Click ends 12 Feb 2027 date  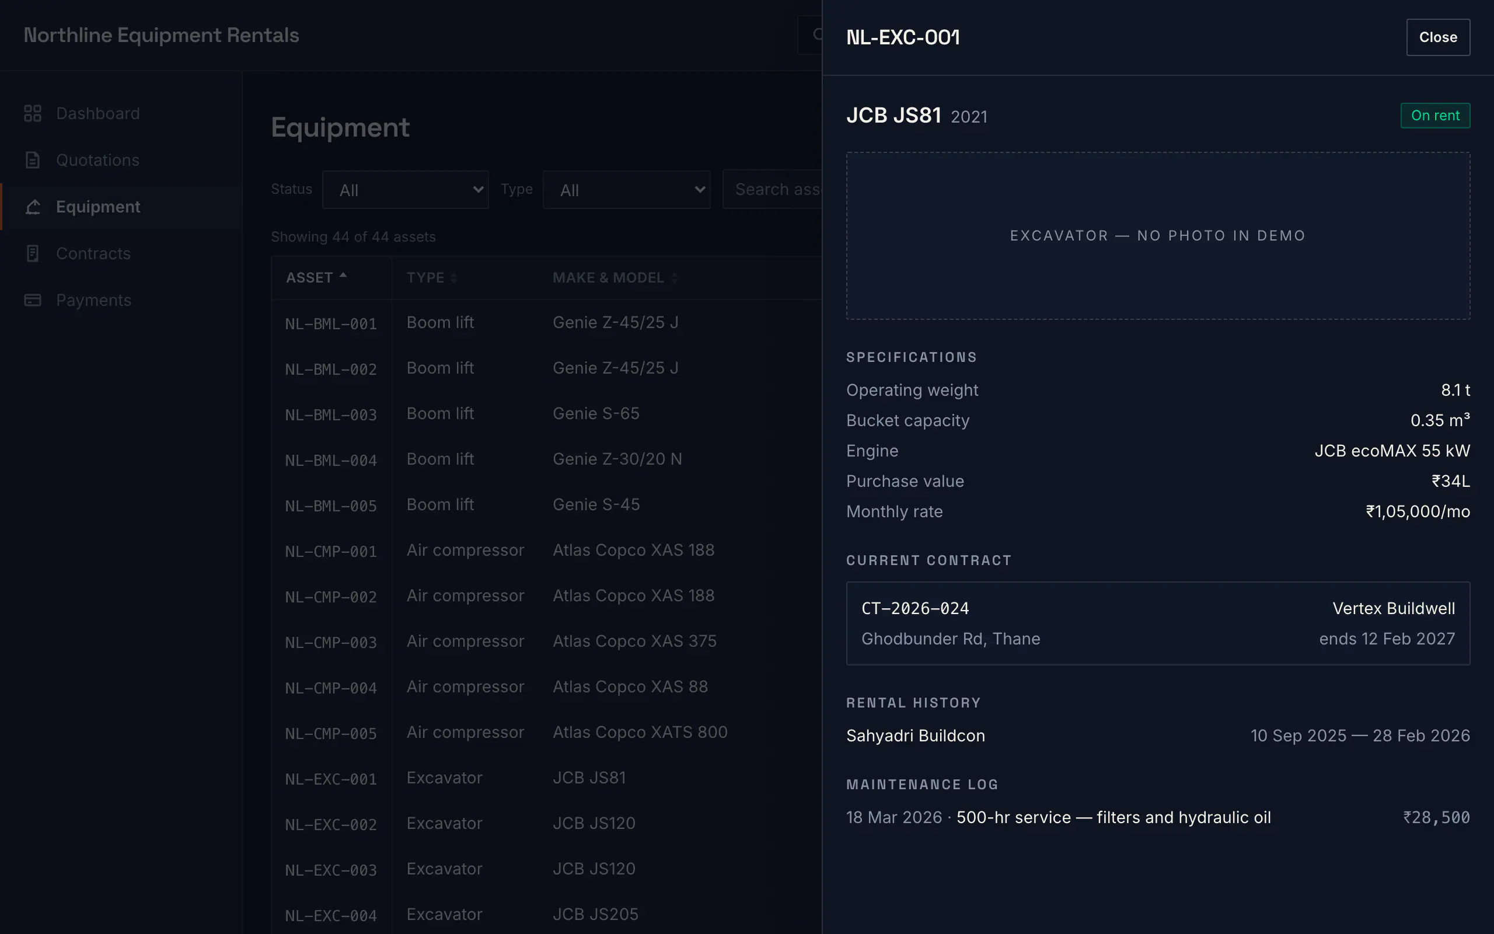point(1387,639)
